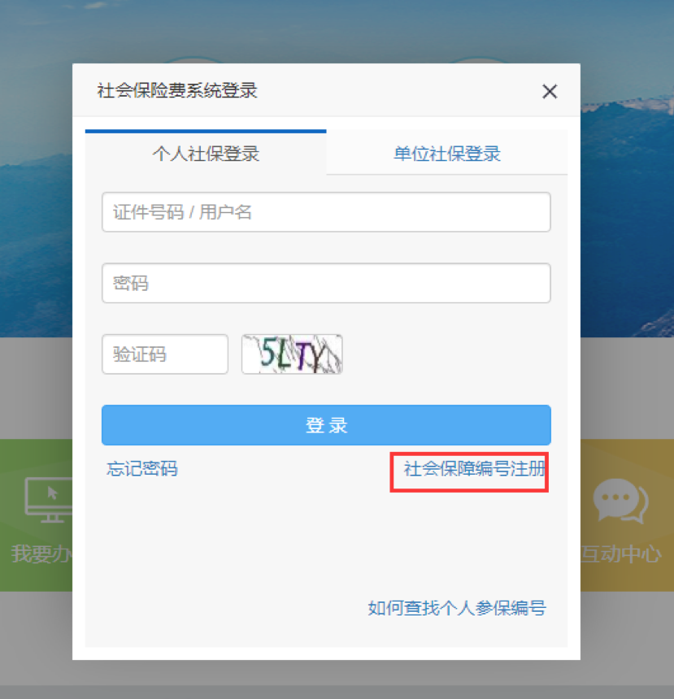Switch to 个人社保登录 tab
Image resolution: width=674 pixels, height=699 pixels.
(206, 153)
